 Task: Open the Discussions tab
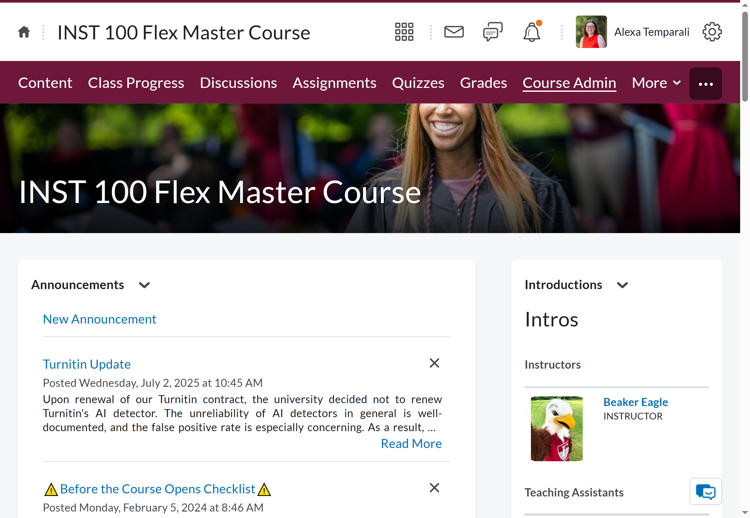click(x=238, y=83)
